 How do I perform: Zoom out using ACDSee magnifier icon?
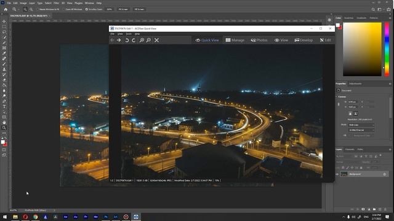click(x=148, y=40)
